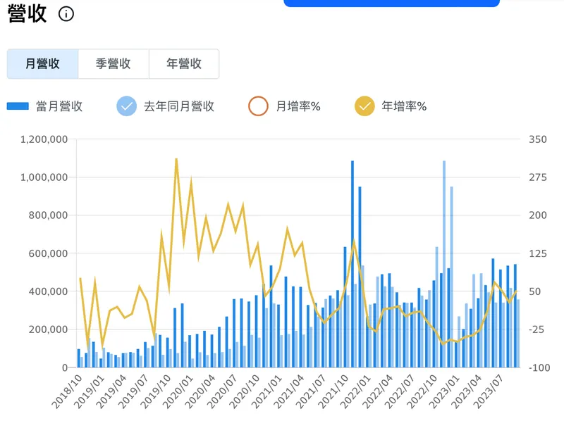This screenshot has height=428, width=564.
Task: Click the 600,000 left axis value
Action: [x=48, y=253]
